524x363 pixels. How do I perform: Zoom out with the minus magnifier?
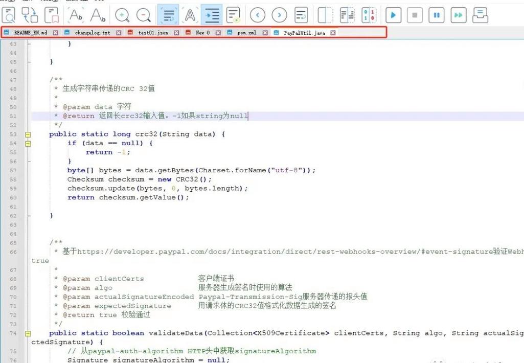click(144, 15)
